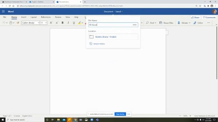The width and height of the screenshot is (218, 122).
Task: Click the 100% zoom level
Action: pyautogui.click(x=185, y=116)
